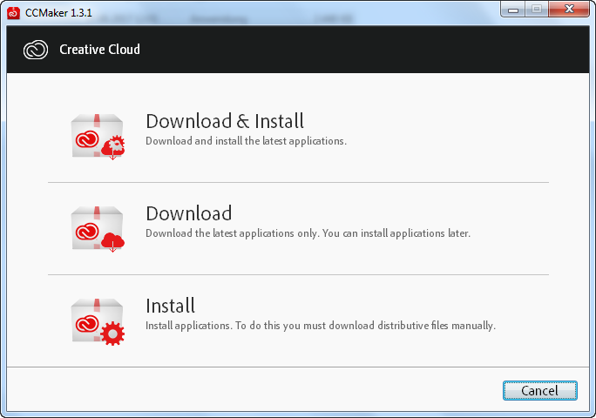Click the Creative Cloud logo in header
The height and width of the screenshot is (418, 596).
[x=36, y=50]
